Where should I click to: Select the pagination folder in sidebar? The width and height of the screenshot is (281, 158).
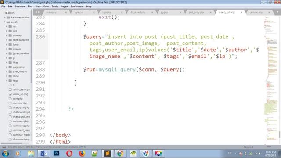point(19,67)
